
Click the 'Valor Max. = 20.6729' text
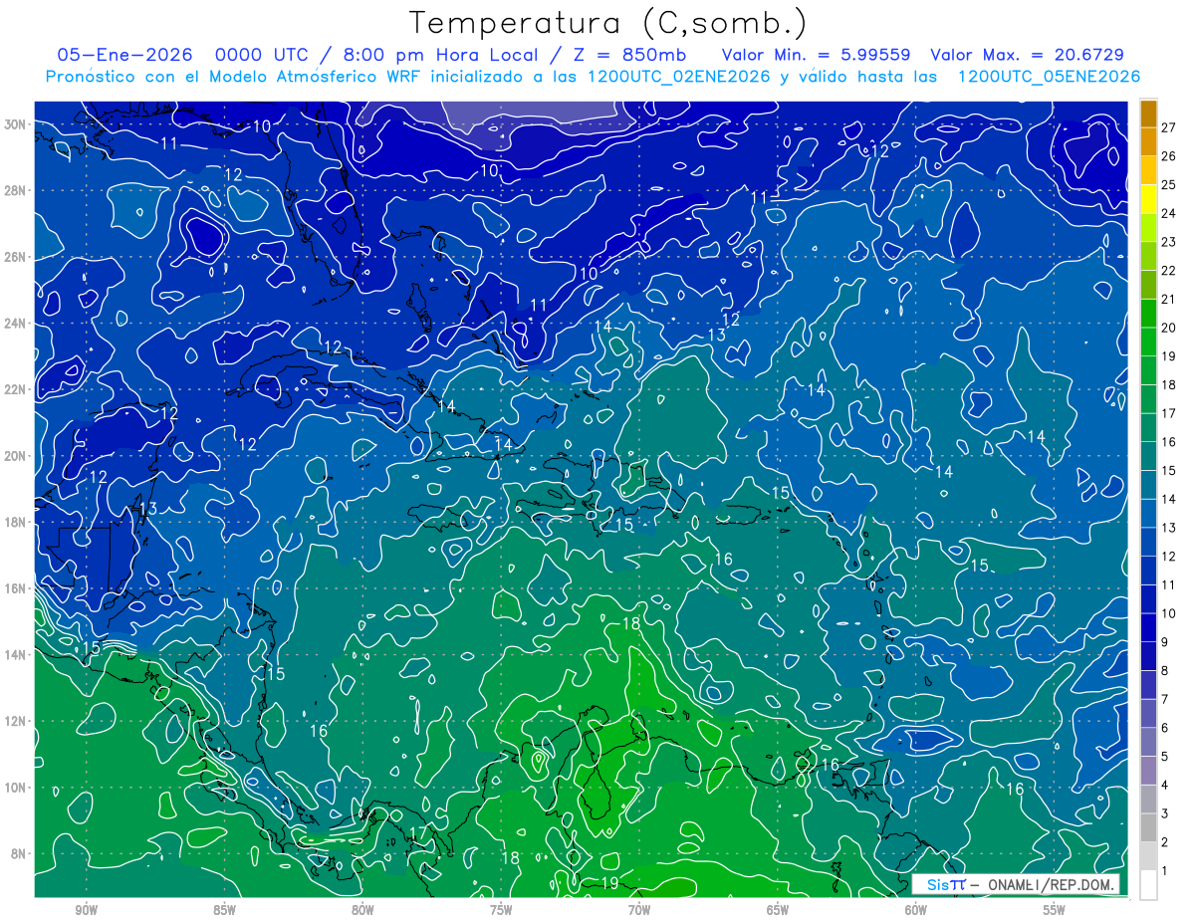(1028, 55)
